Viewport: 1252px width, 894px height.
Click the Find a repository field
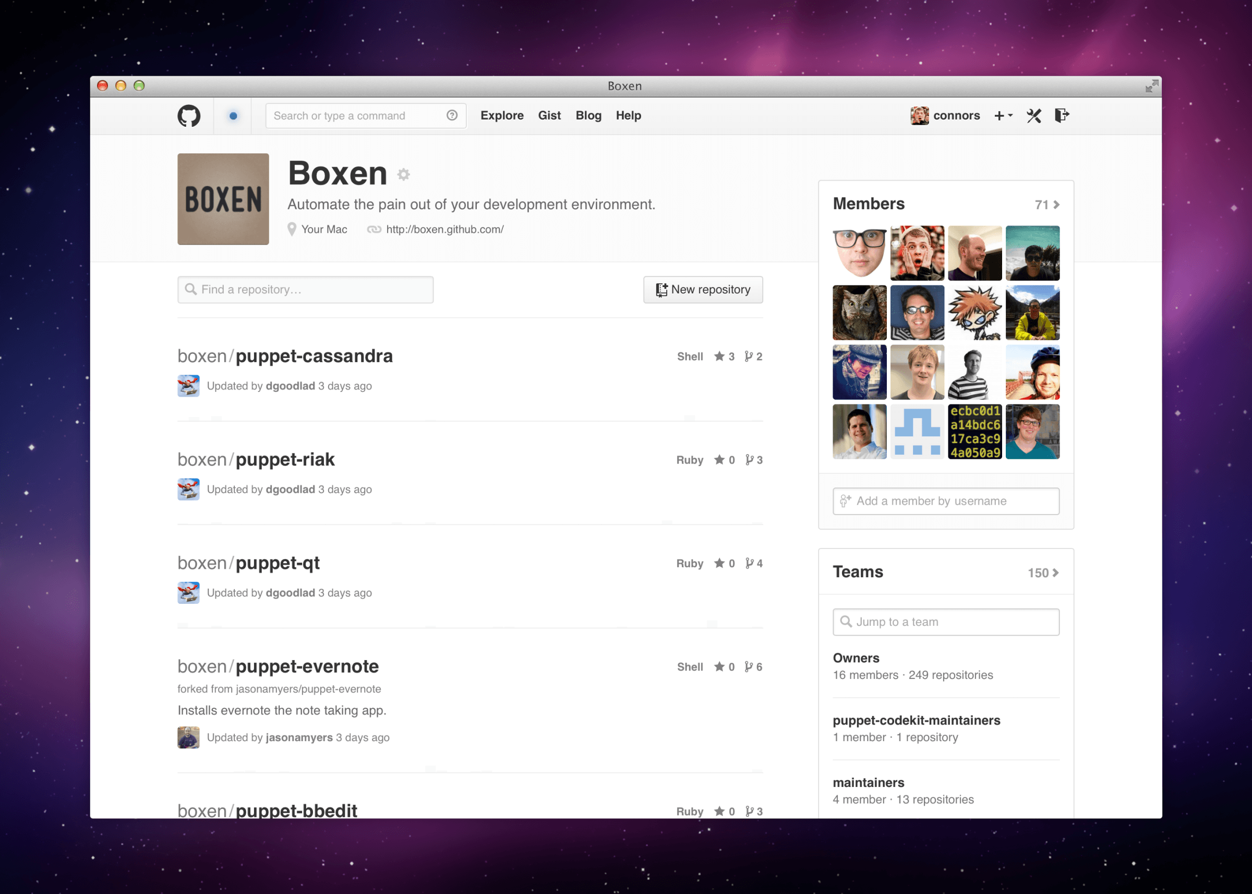(x=305, y=290)
